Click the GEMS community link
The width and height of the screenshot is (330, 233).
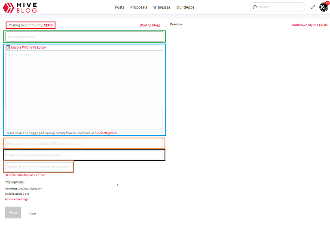pos(49,25)
